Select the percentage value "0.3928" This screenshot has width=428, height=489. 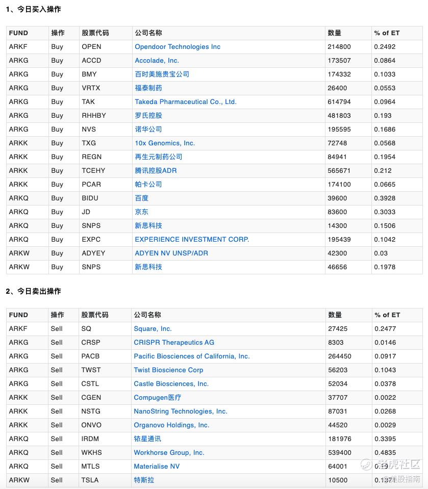pyautogui.click(x=385, y=198)
